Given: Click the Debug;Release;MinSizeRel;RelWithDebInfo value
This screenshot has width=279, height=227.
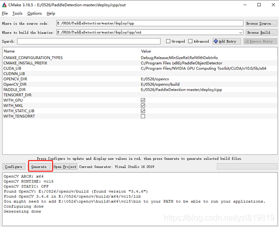Looking at the screenshot, I should 180,58.
